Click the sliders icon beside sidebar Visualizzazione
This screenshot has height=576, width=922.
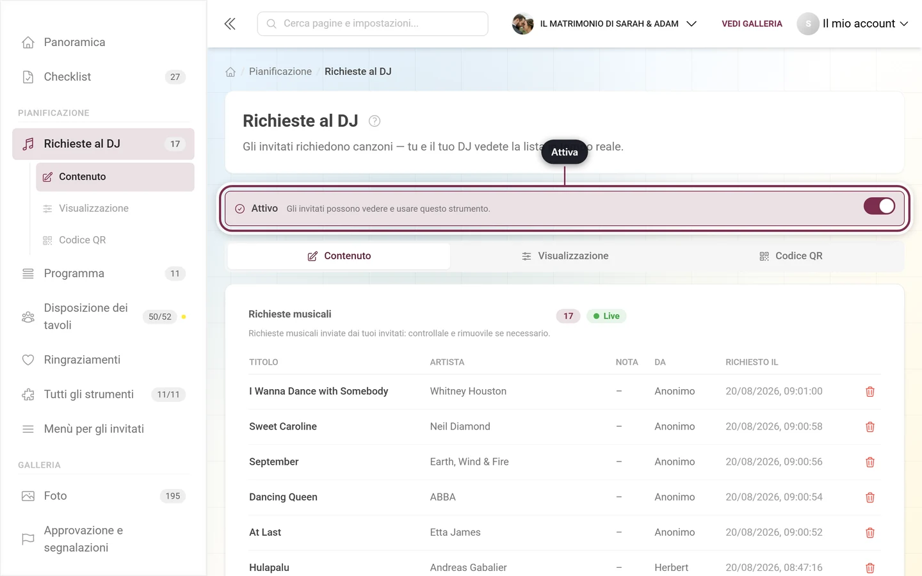(47, 209)
